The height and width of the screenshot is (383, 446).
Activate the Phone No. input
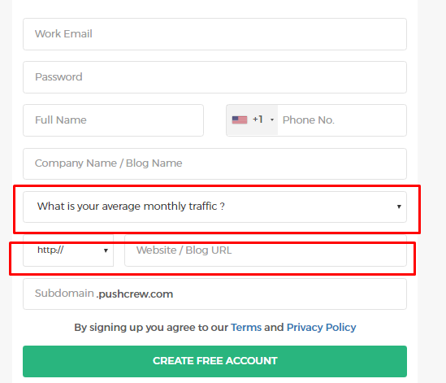342,120
